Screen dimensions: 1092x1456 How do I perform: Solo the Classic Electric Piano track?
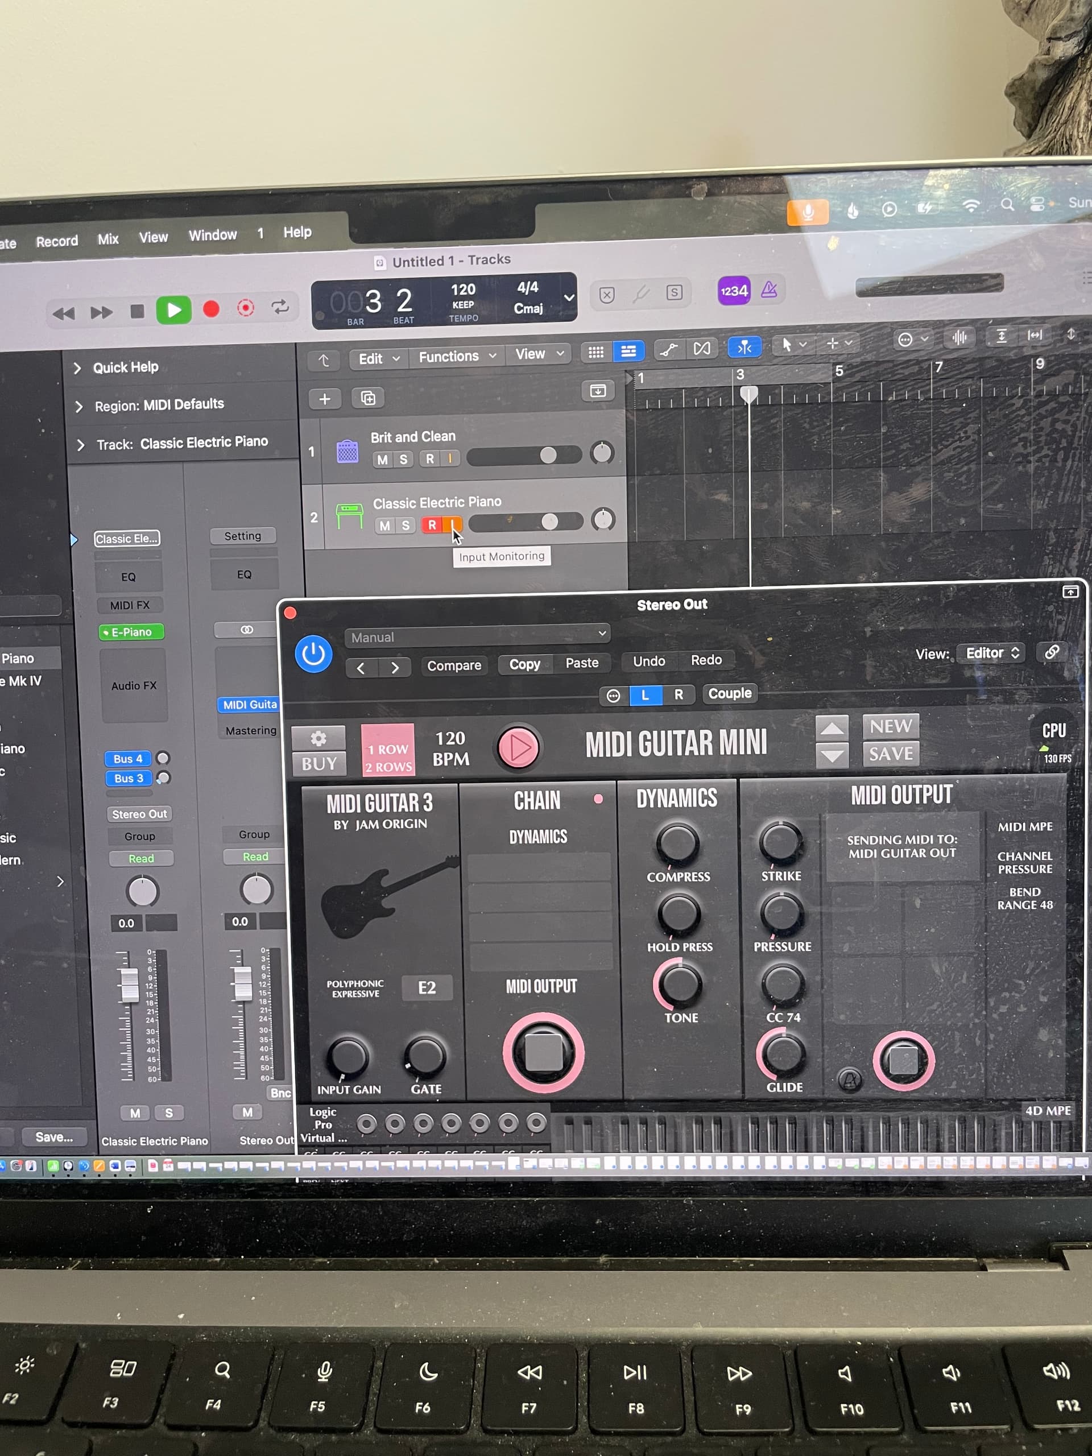406,526
